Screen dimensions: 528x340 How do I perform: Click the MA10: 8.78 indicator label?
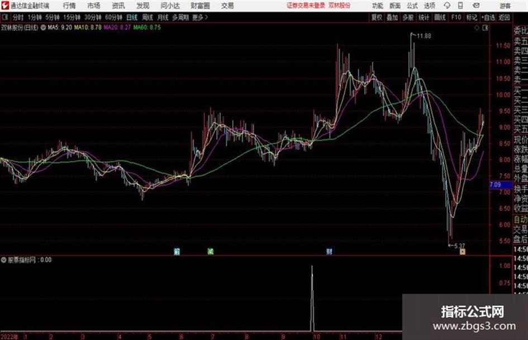[x=88, y=27]
